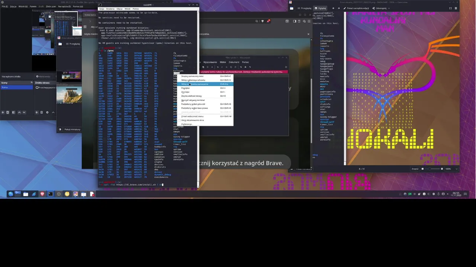Viewport: 476px width, 267px height.
Task: Open OBS 'Plik' menu
Action: (x=4, y=6)
